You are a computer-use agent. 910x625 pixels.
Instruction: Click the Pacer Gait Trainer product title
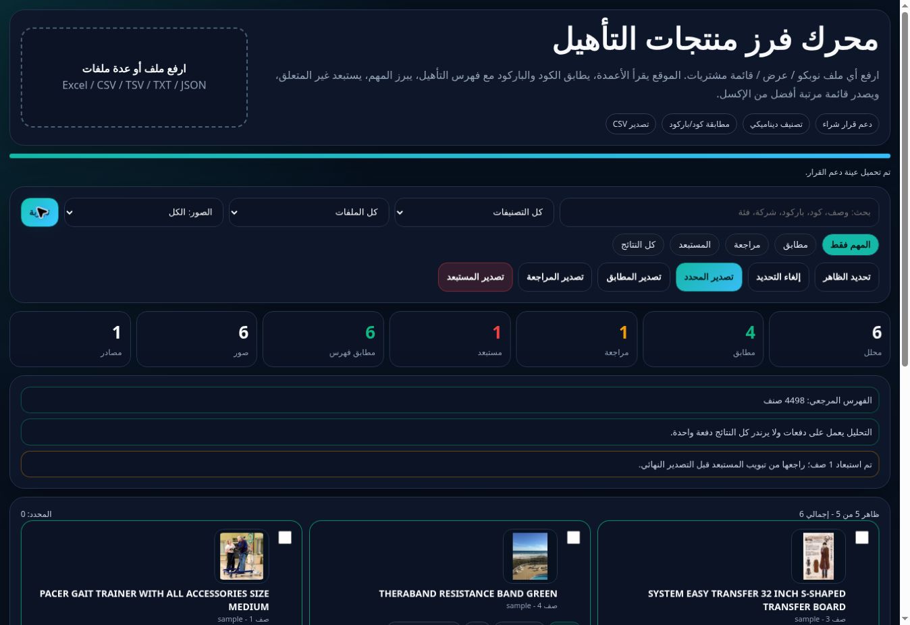pos(154,600)
